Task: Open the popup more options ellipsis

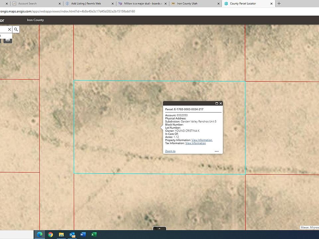Action: 217,151
